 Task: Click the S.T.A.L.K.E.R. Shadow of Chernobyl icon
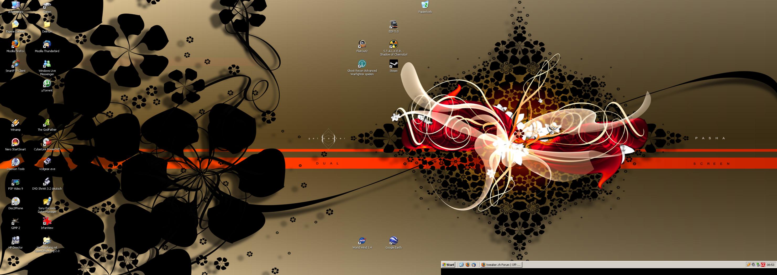click(x=393, y=45)
